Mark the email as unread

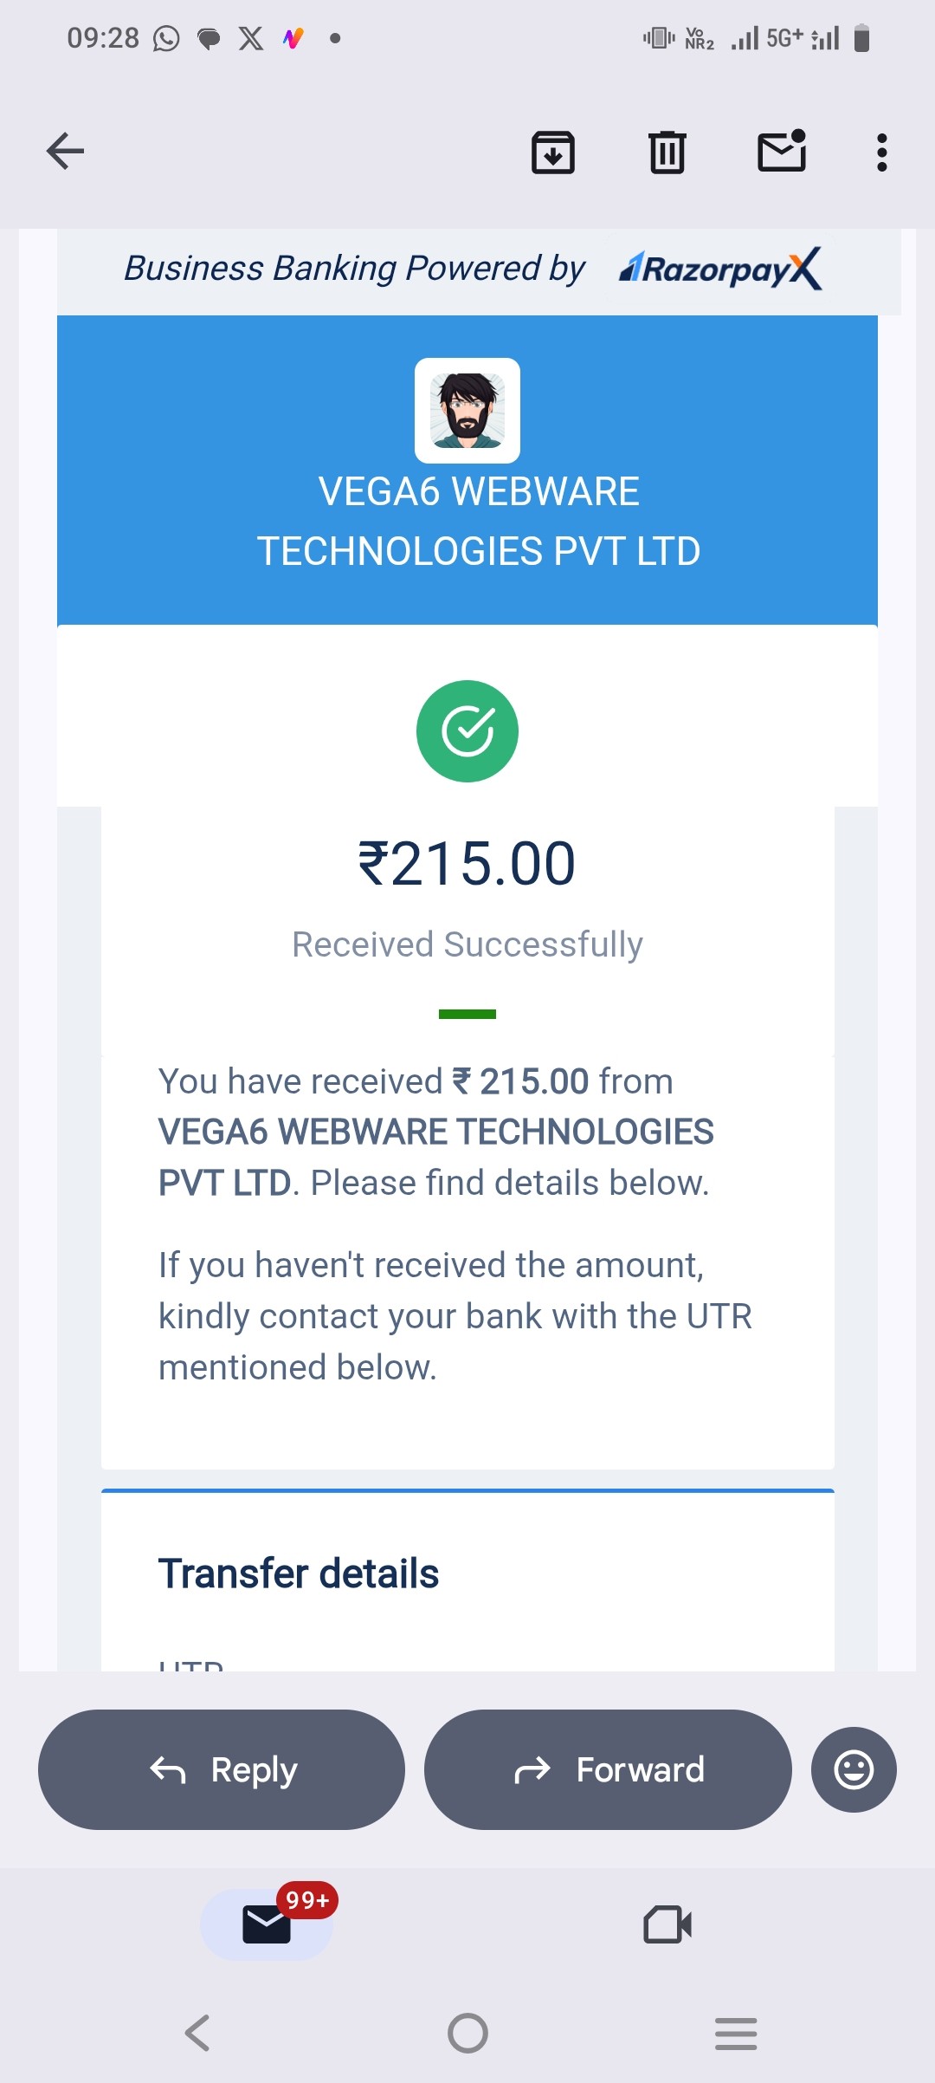(782, 152)
